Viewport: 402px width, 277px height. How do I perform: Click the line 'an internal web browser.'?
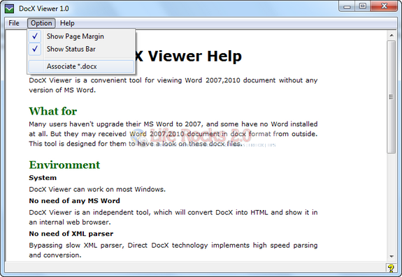70,222
